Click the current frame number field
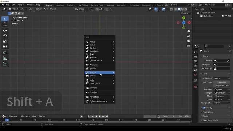 [x=150, y=116]
